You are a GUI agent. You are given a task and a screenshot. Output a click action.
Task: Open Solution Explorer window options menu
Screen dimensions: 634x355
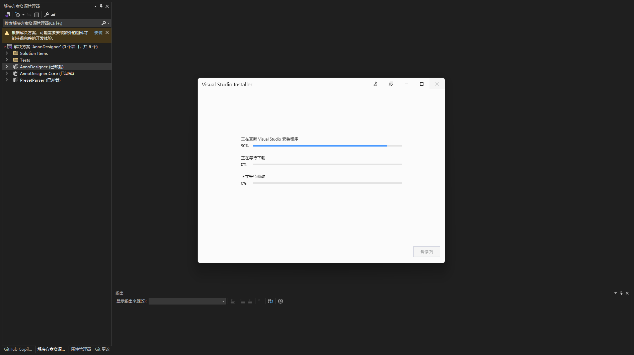pyautogui.click(x=95, y=6)
